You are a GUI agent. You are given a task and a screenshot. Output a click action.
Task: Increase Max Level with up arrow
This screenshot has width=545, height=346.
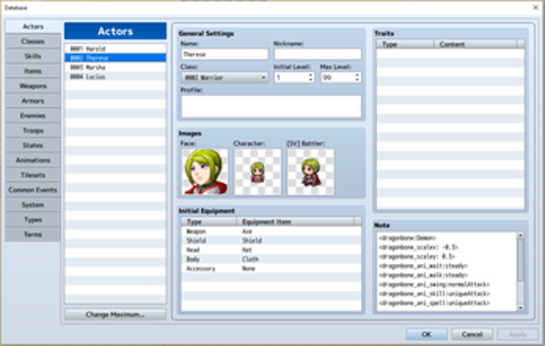(x=357, y=75)
